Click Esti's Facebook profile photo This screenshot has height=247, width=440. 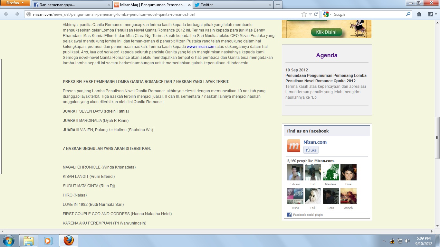click(313, 172)
